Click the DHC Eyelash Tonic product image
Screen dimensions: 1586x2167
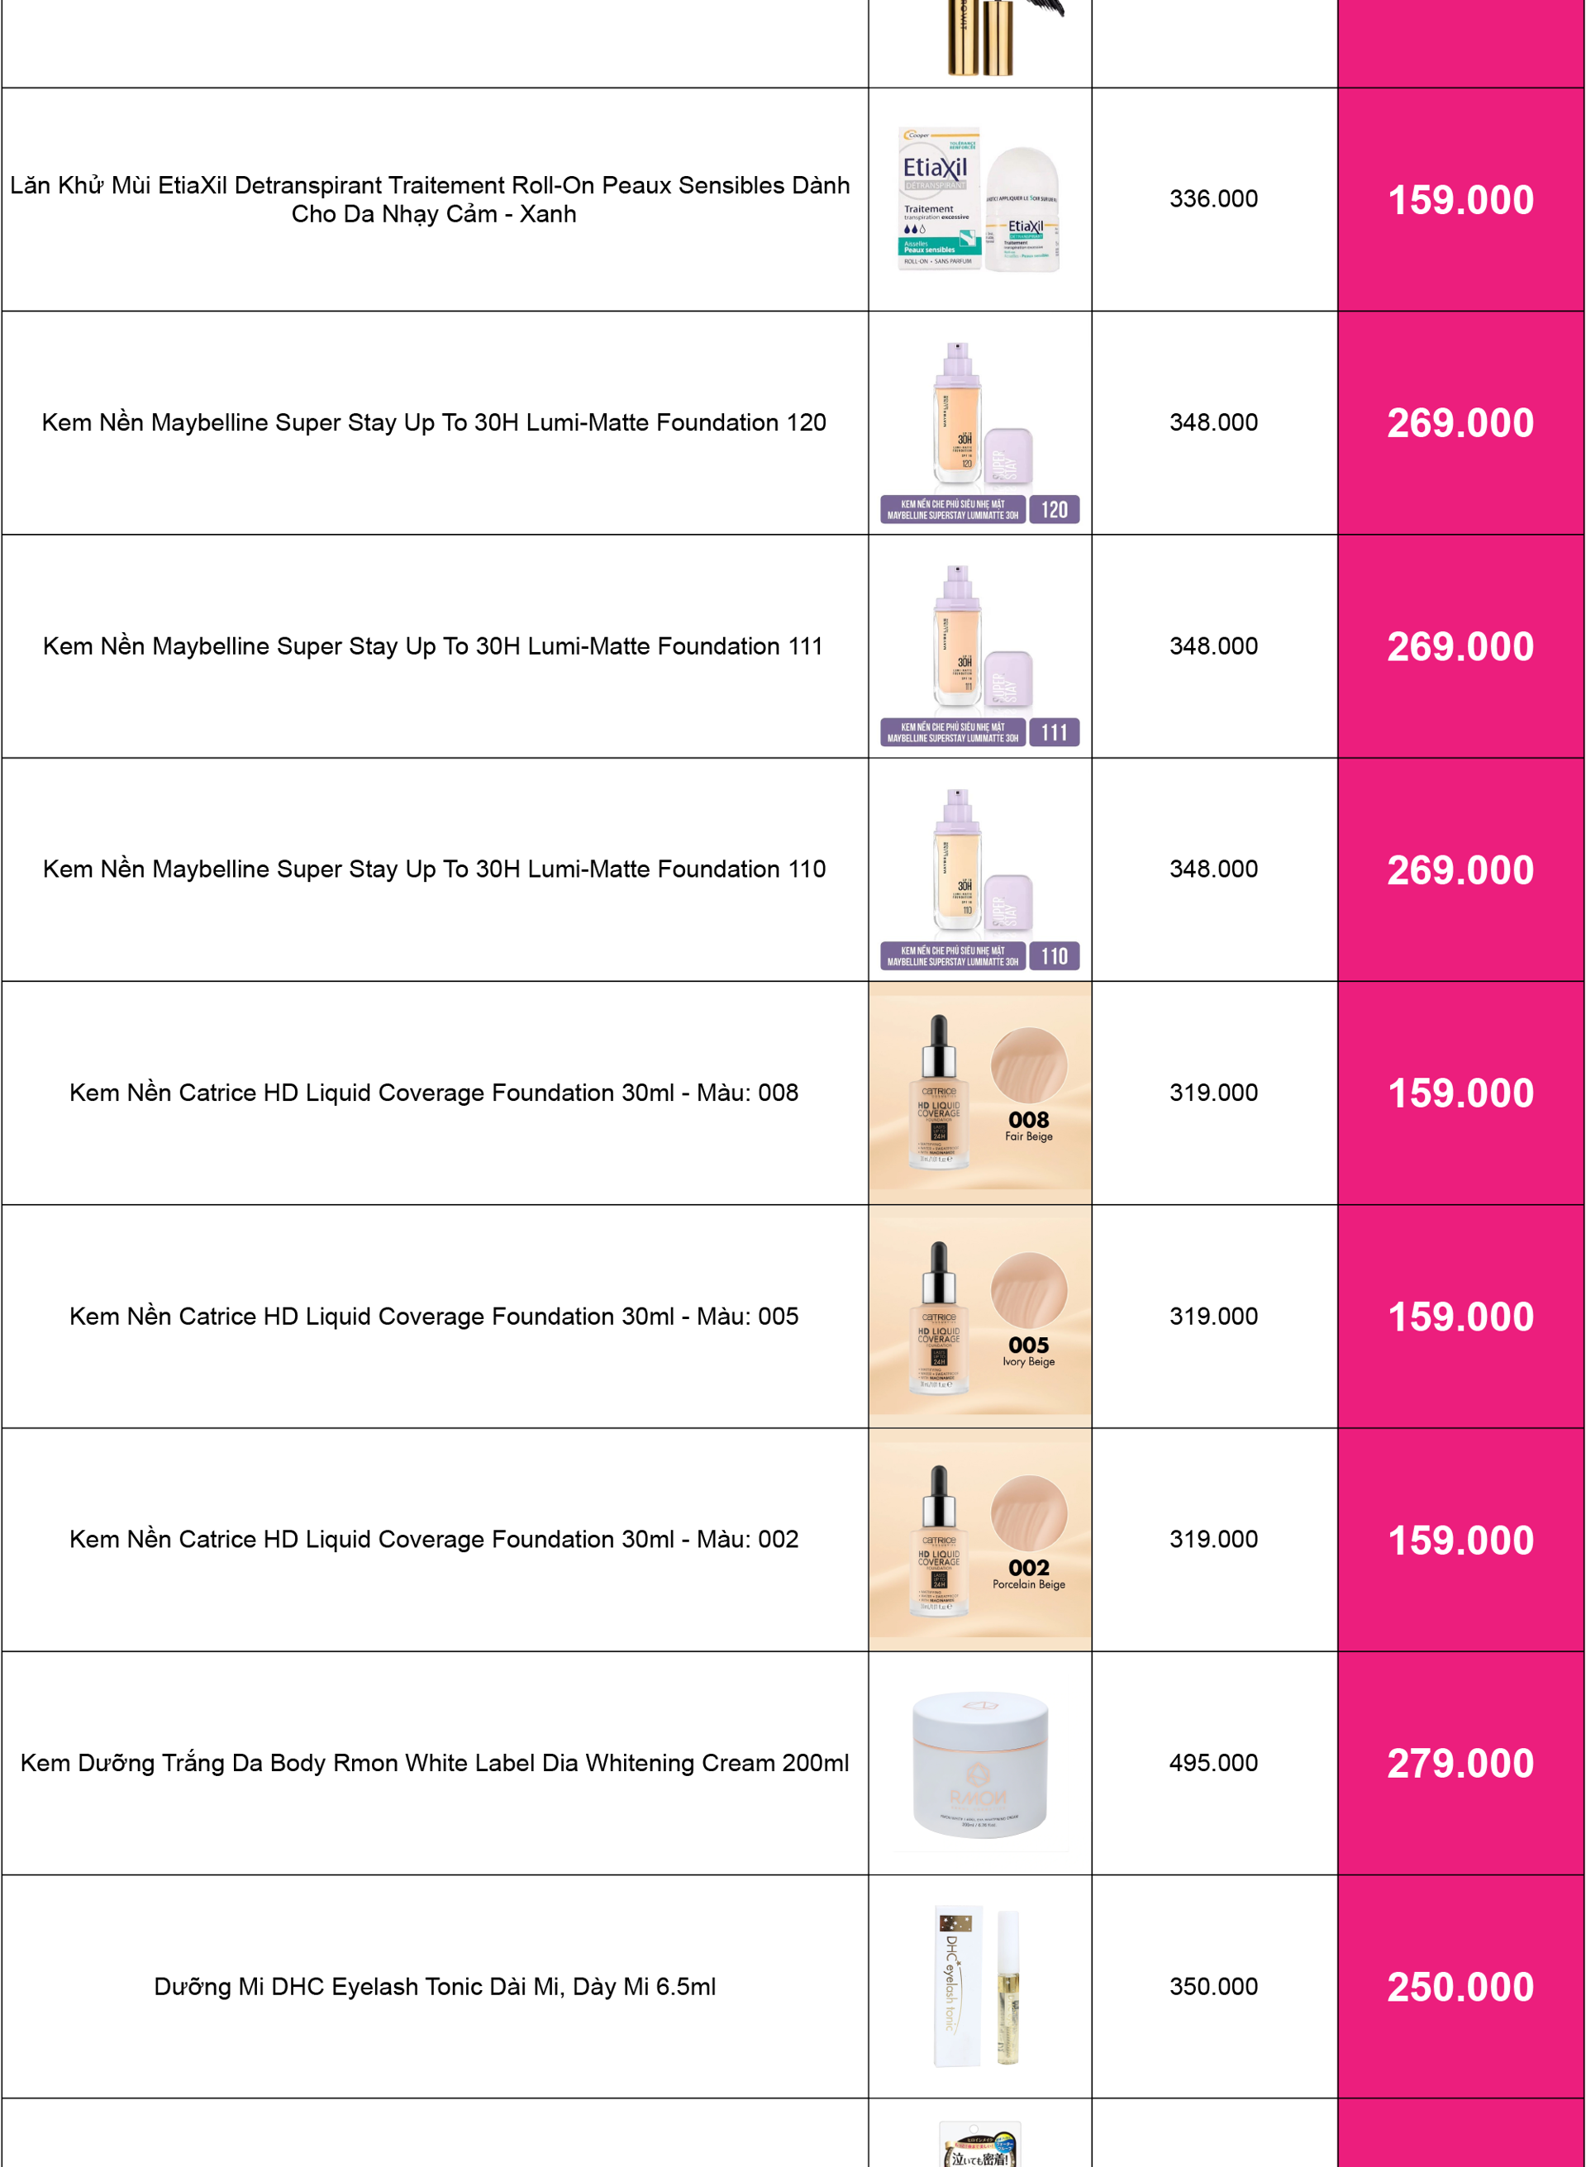[979, 1985]
